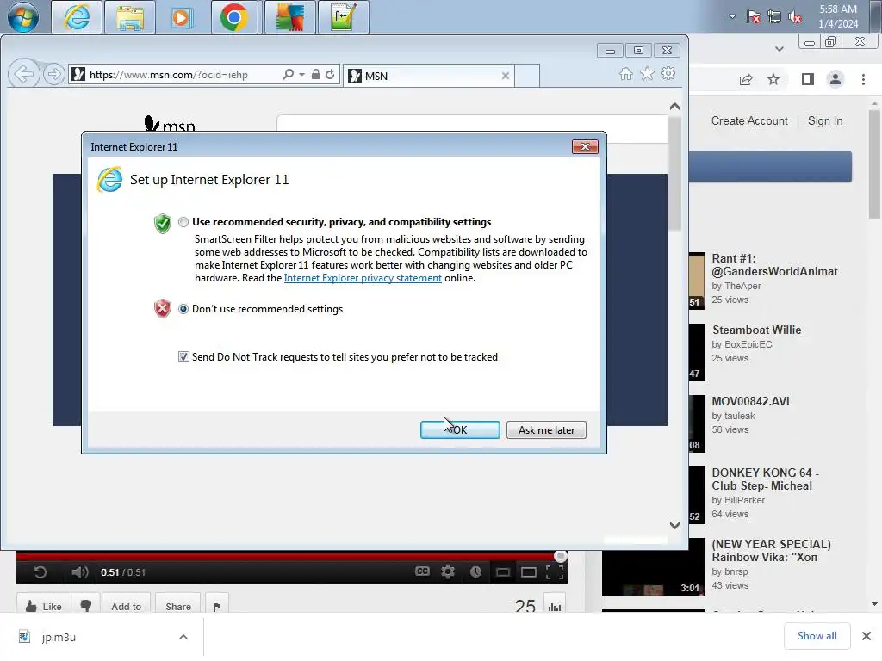Click the volume speaker in video player

[79, 572]
